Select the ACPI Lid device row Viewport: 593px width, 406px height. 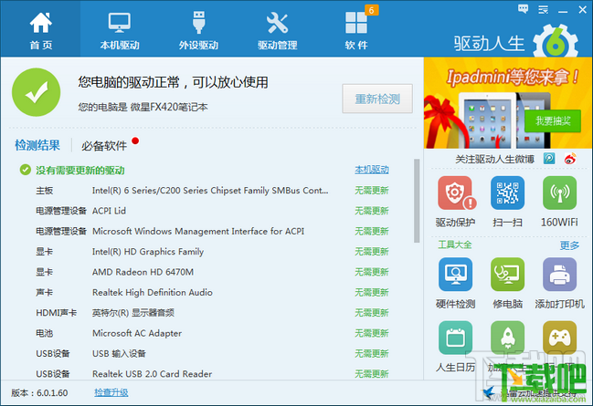[x=212, y=211]
